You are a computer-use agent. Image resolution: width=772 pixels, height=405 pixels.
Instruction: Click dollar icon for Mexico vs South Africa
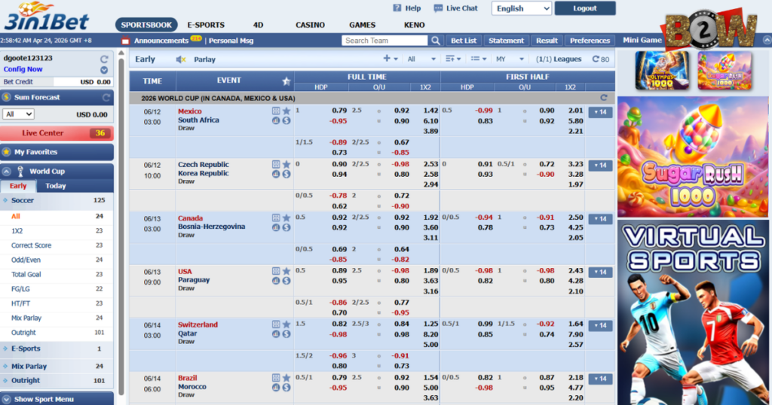pyautogui.click(x=286, y=120)
